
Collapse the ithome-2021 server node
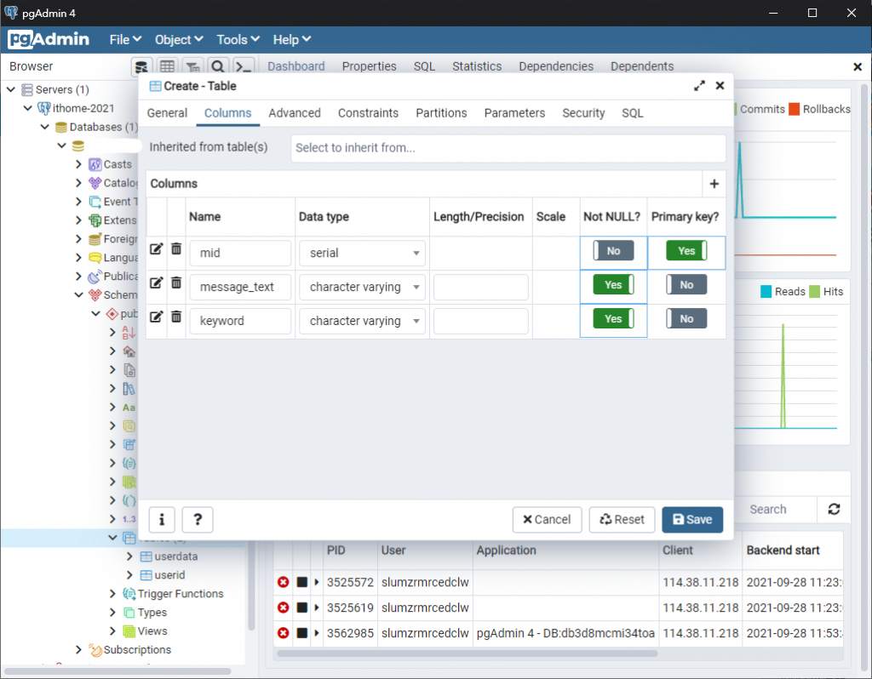click(28, 108)
